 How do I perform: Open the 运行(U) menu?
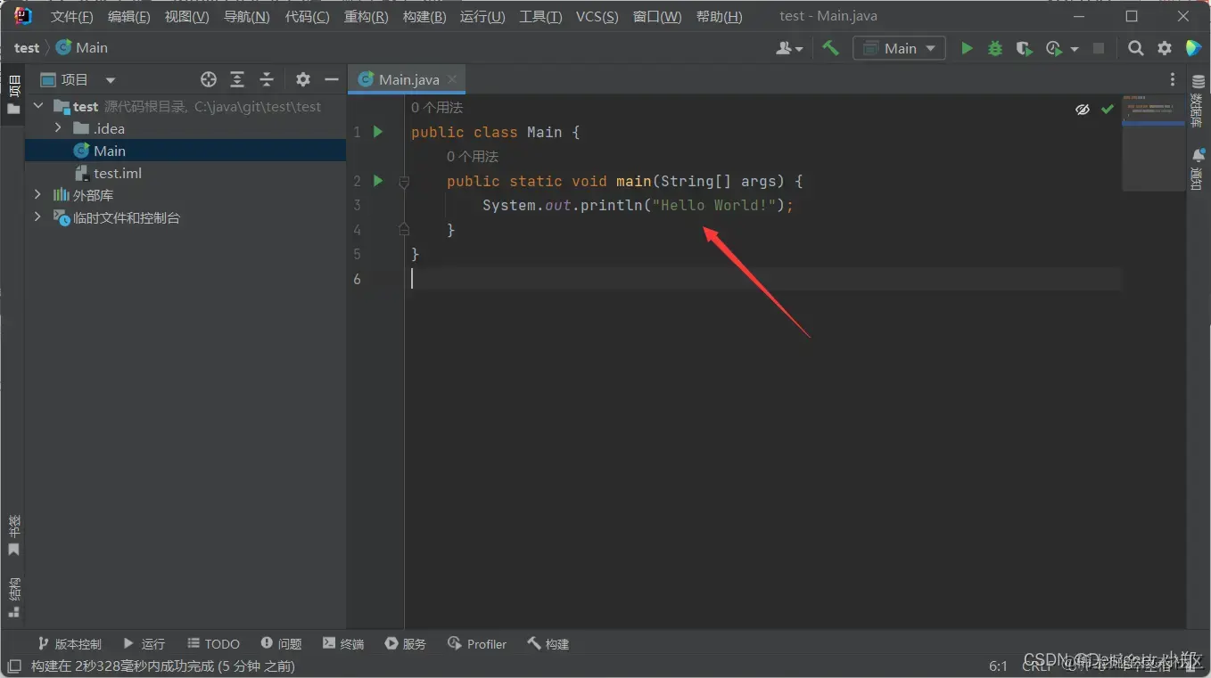tap(482, 17)
